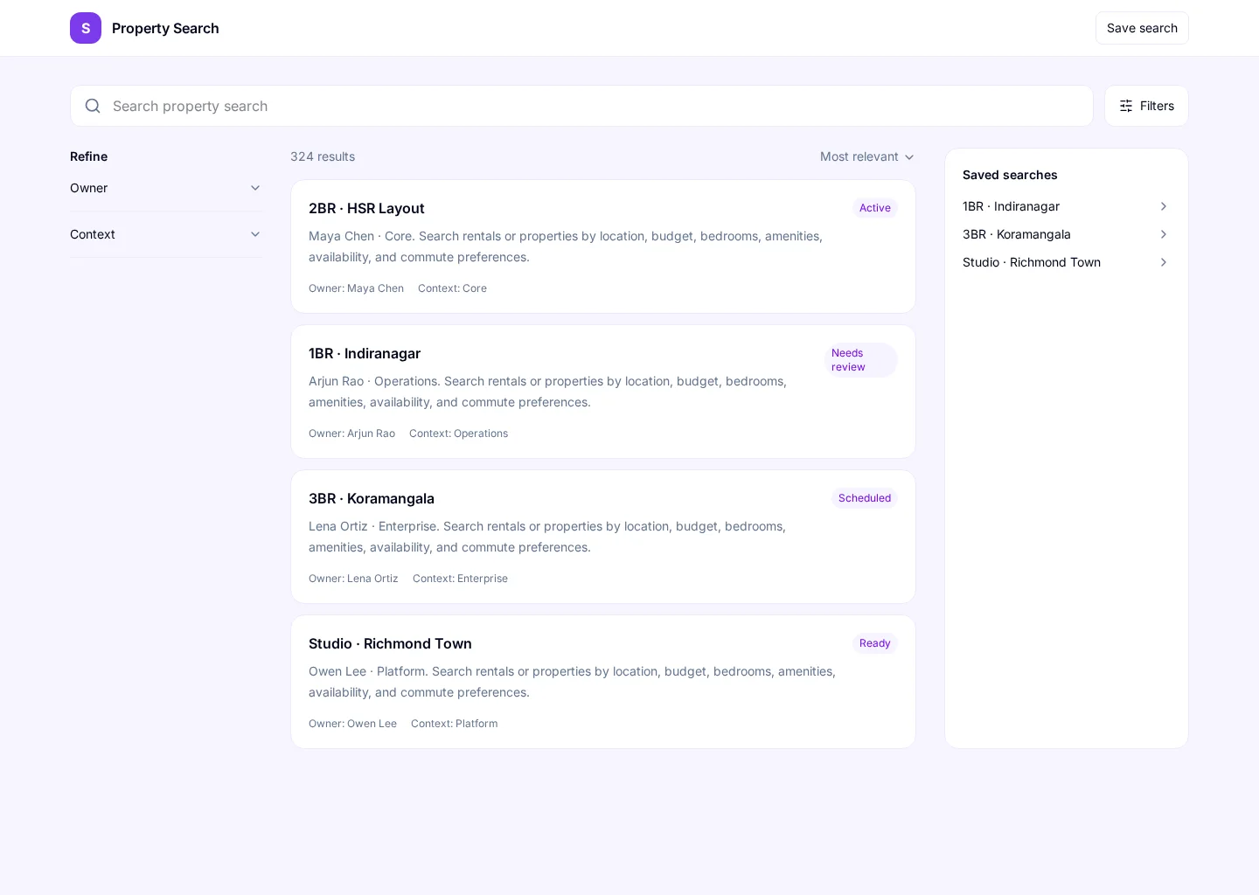Click the Active status badge
Image resolution: width=1259 pixels, height=895 pixels.
point(875,208)
